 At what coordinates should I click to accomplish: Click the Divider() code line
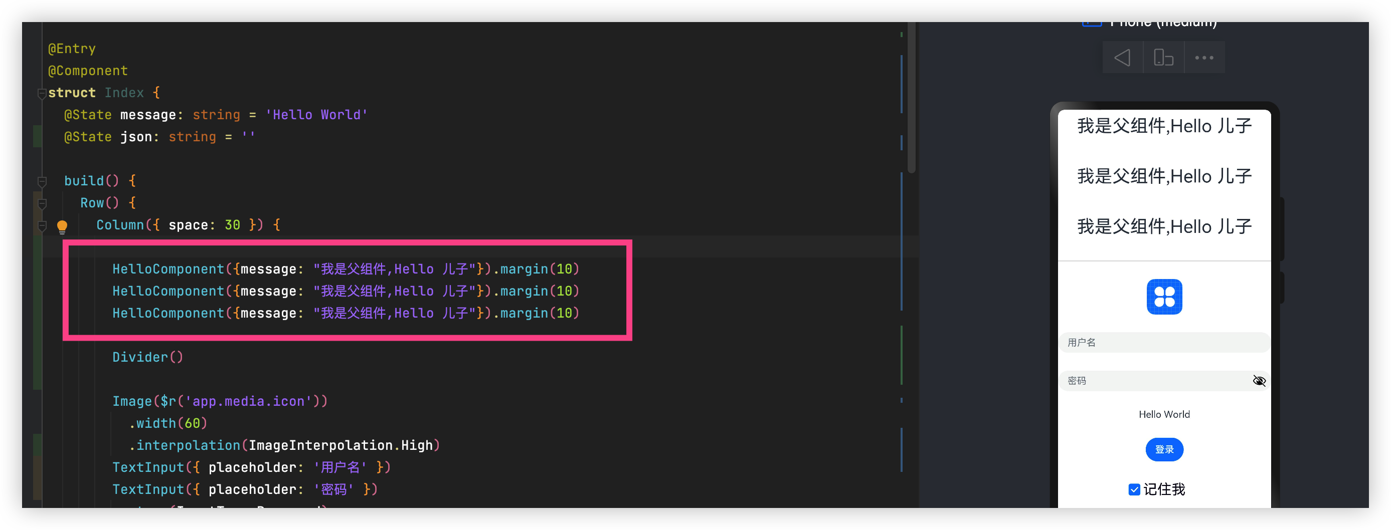(147, 357)
